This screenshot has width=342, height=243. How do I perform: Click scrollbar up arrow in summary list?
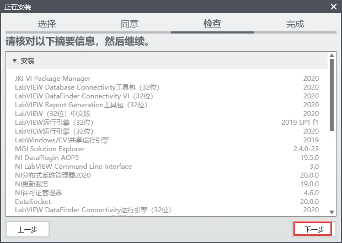point(332,55)
